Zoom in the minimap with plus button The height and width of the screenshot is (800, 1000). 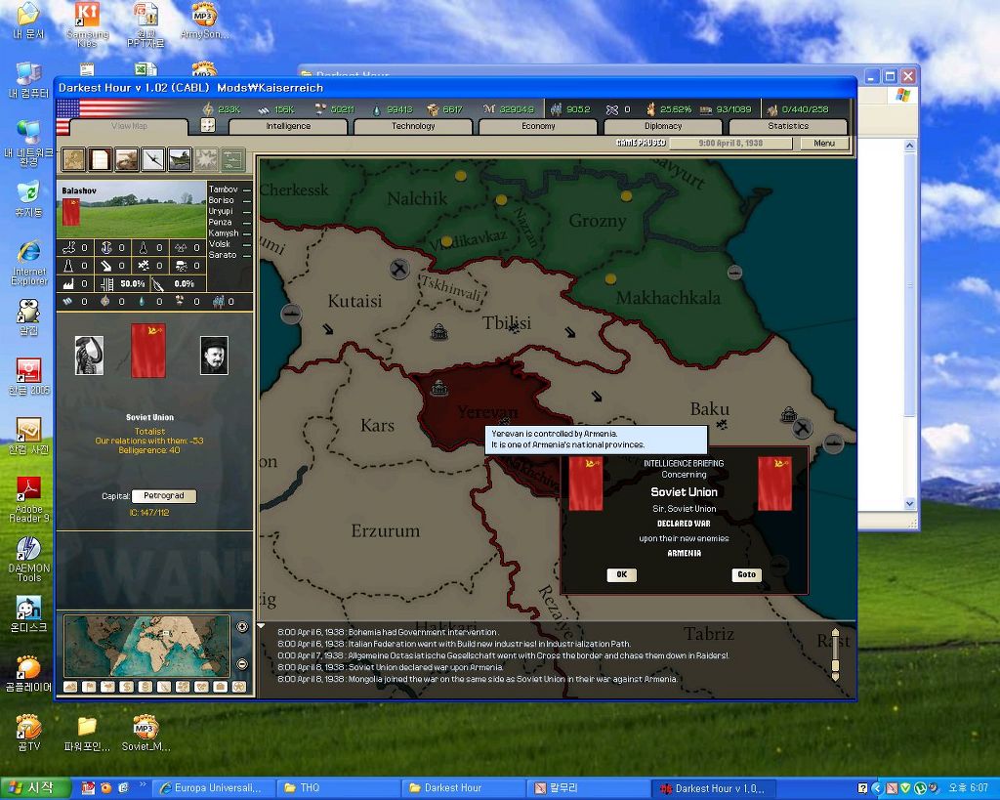click(242, 626)
